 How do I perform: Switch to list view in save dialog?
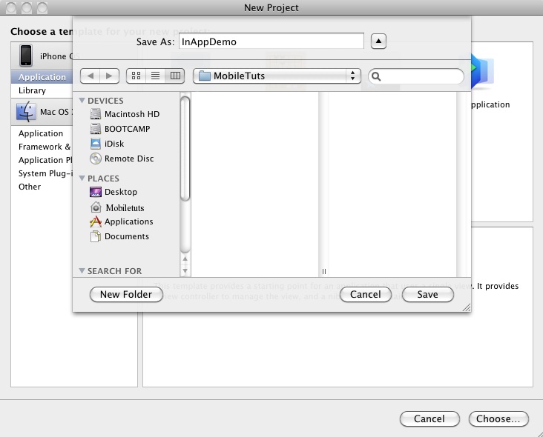point(156,76)
